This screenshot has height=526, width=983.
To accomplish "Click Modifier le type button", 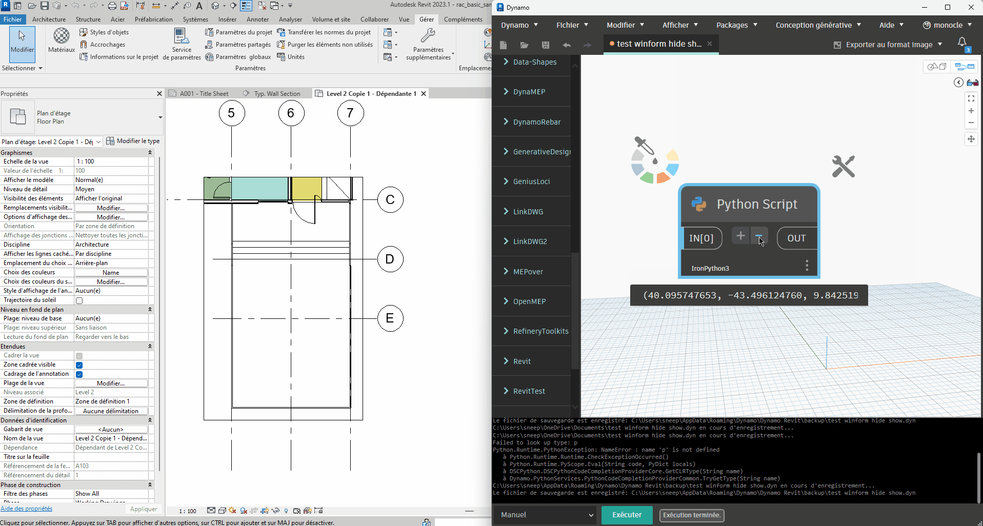I will 133,141.
